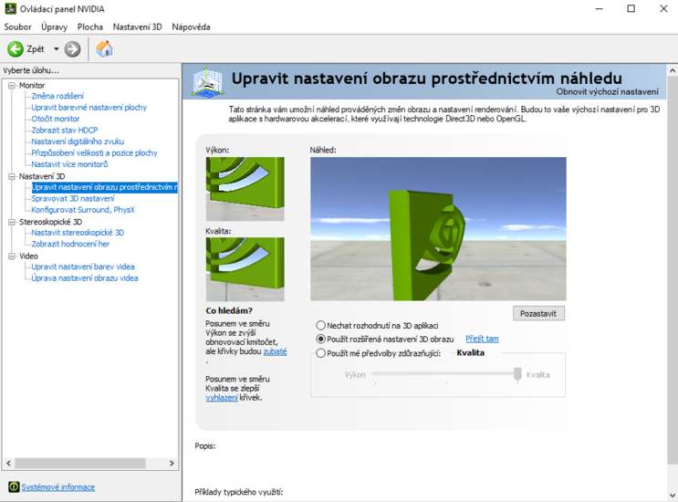Open Přizpůsobení velikosti a pozice plochy
The height and width of the screenshot is (502, 678).
(94, 152)
